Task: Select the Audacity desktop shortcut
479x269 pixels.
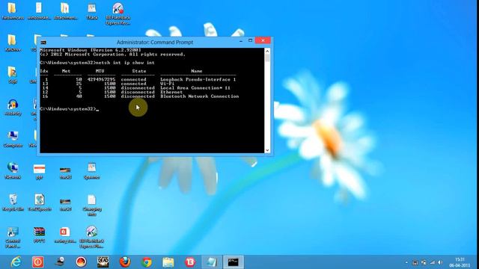Action: [13, 108]
